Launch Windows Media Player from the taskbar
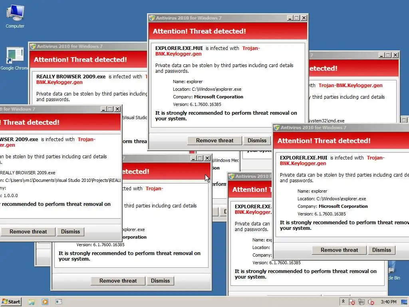This screenshot has width=409, height=307. click(x=45, y=302)
